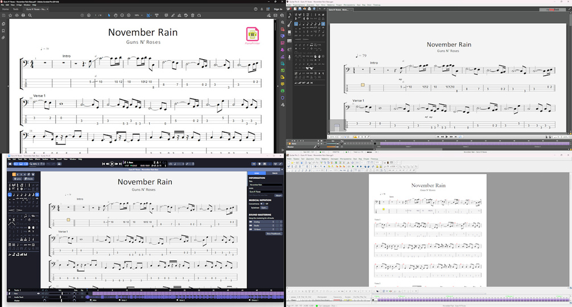Click the rotate icon in Acrobat toolbar
Viewport: 572px width, 307px height.
point(199,15)
